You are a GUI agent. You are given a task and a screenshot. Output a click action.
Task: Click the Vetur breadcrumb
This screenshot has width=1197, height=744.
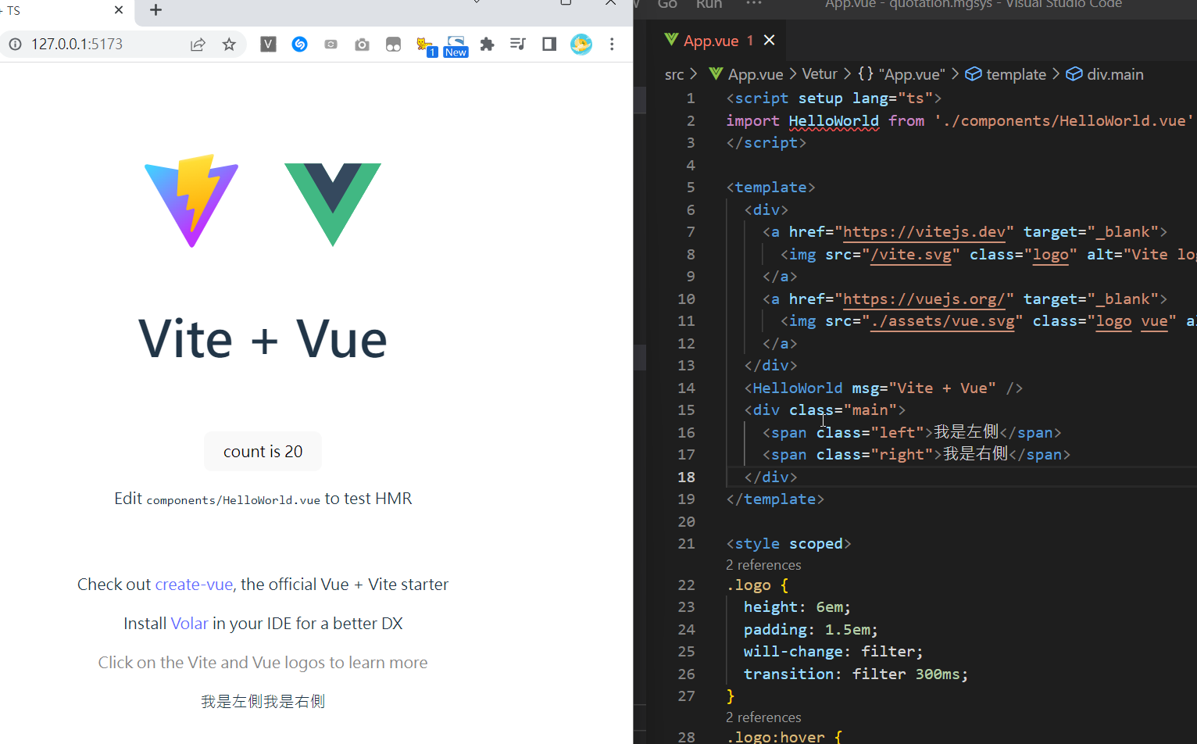point(820,73)
